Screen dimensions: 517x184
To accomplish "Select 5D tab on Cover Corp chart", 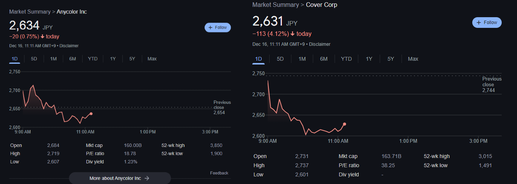I will tap(280, 59).
